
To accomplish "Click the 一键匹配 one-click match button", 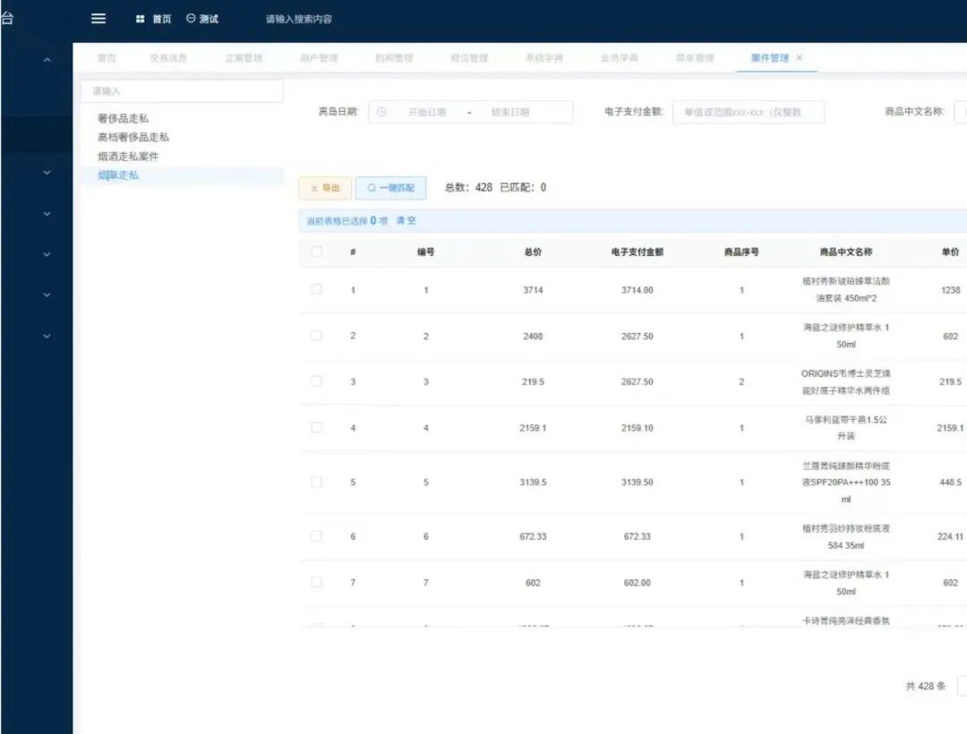I will click(390, 188).
